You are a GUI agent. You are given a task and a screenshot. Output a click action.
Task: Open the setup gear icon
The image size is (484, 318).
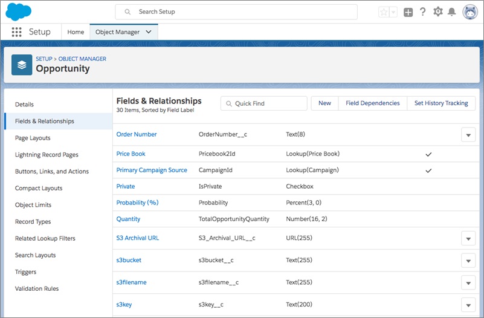(437, 11)
